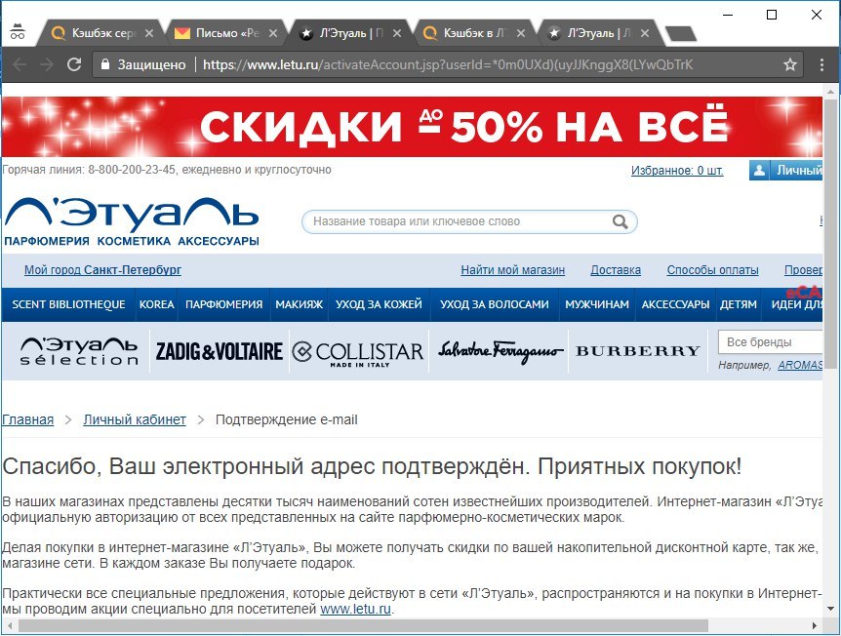Open a new tab button
Image resolution: width=841 pixels, height=636 pixels.
click(x=680, y=34)
